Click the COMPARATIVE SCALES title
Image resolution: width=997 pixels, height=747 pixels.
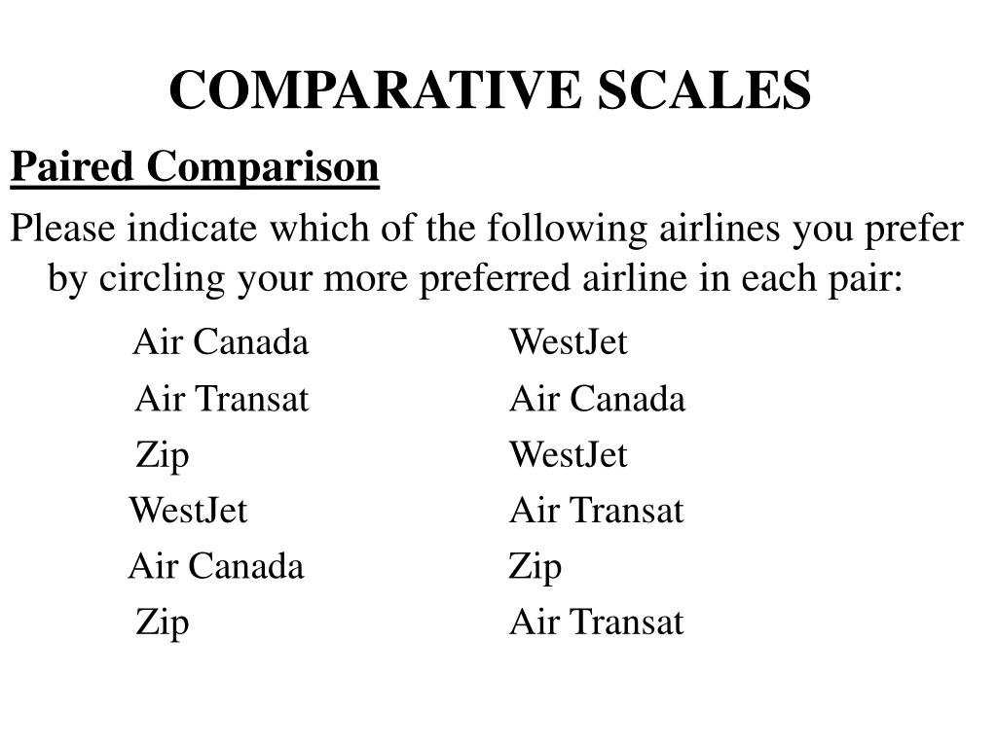(x=490, y=89)
